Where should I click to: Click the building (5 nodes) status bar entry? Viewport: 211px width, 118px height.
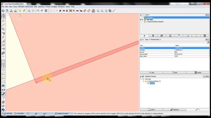62,113
